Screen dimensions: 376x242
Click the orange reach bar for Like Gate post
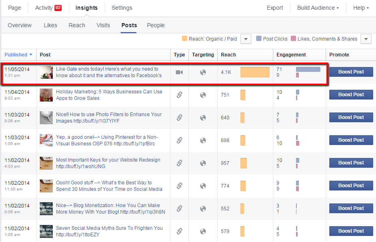tap(255, 72)
